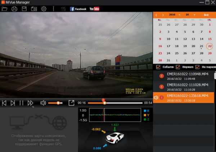216x152 pixels.
Task: Pop out video with the export icon
Action: click(x=71, y=103)
